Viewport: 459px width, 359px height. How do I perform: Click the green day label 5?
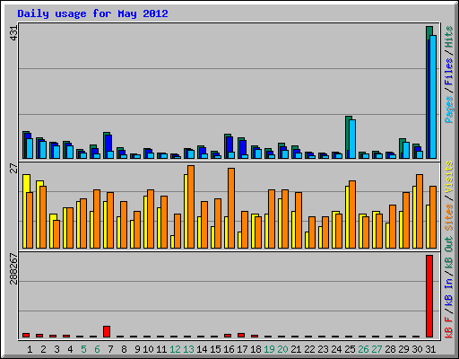[x=83, y=349]
